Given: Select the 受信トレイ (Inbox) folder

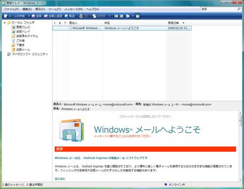Looking at the screenshot, I should click(23, 27).
